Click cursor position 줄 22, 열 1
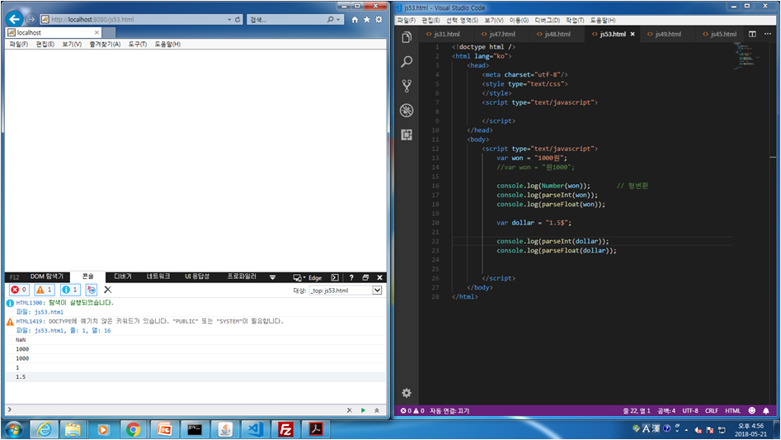This screenshot has width=781, height=440. pyautogui.click(x=636, y=410)
